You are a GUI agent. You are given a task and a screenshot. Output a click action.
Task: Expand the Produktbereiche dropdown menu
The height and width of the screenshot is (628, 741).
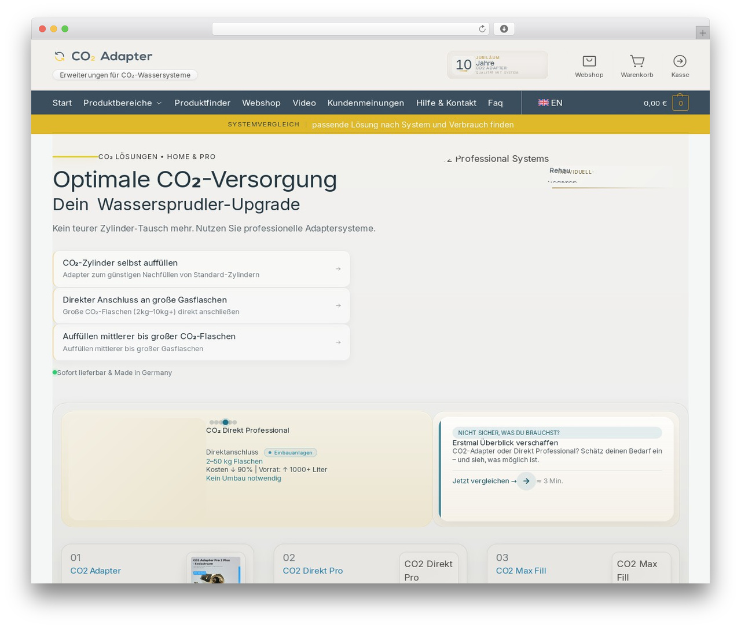pos(122,103)
